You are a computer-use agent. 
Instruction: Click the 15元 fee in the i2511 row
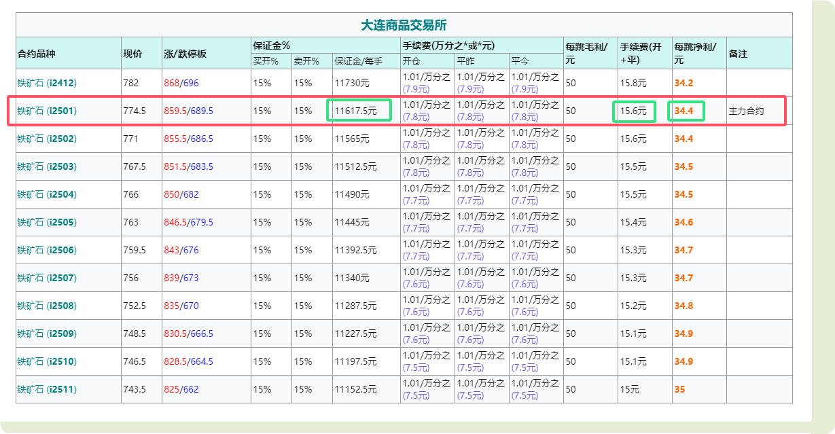629,389
